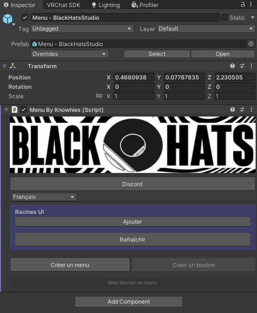The height and width of the screenshot is (313, 257).
Task: Open the Static flags dropdown arrow
Action: click(x=253, y=17)
